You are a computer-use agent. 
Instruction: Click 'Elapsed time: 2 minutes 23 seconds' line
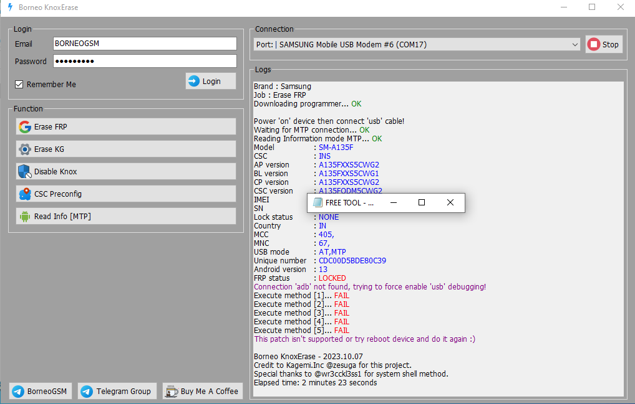(x=315, y=383)
